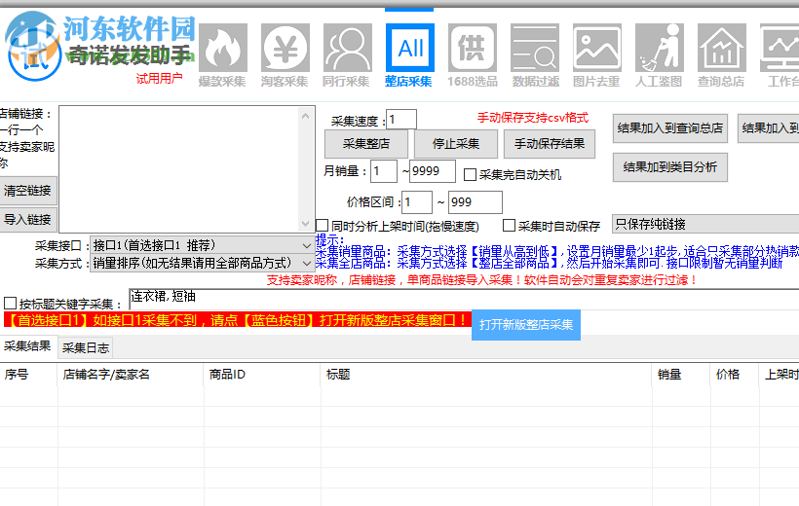This screenshot has width=799, height=506.
Task: Click the 停止采集 button
Action: [x=456, y=144]
